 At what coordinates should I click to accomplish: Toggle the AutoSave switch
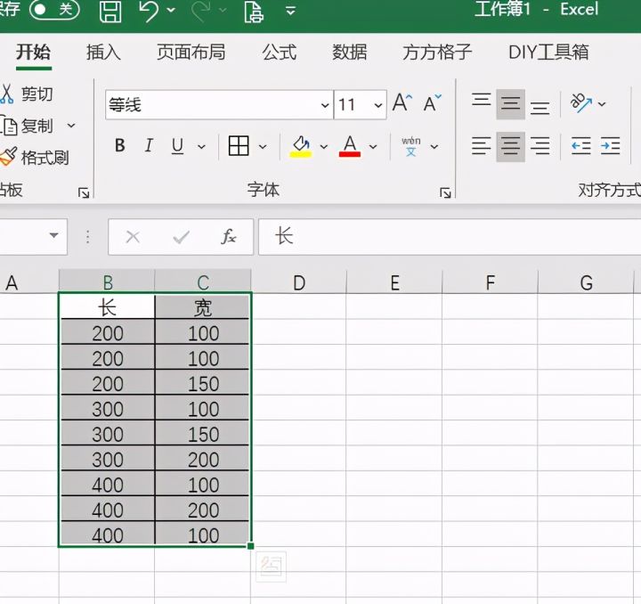[54, 10]
